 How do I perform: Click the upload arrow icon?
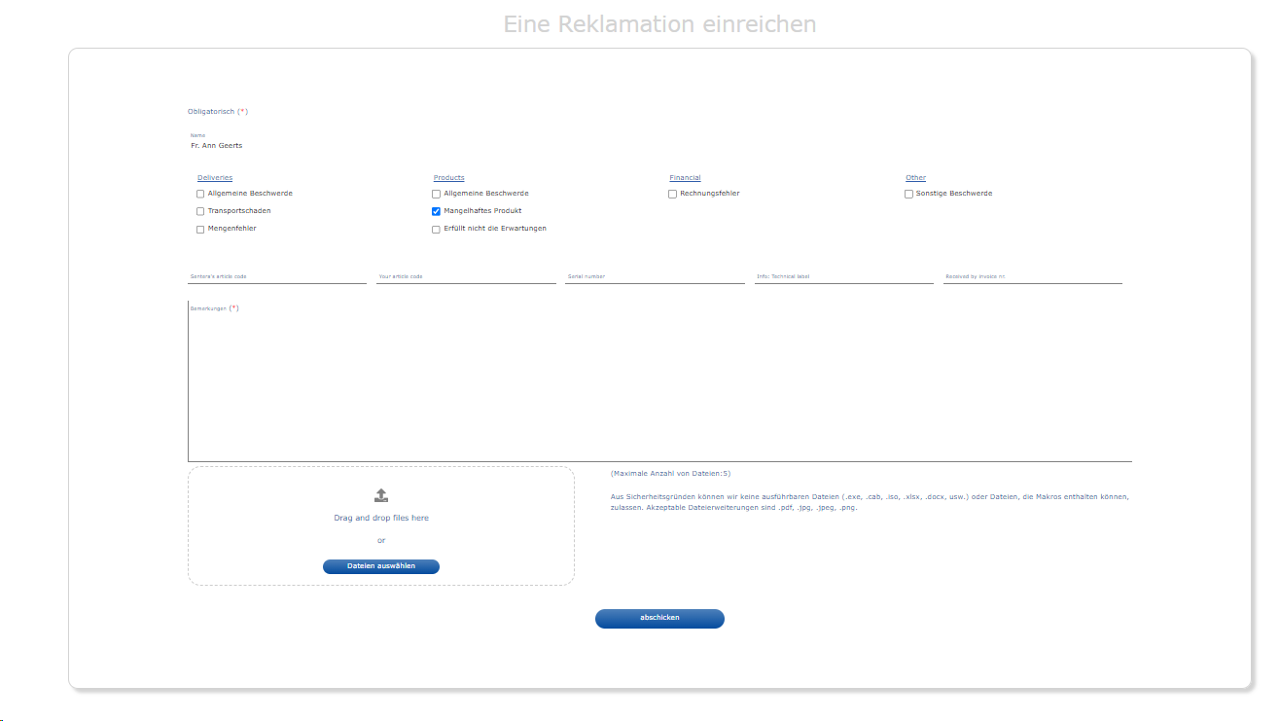coord(381,495)
